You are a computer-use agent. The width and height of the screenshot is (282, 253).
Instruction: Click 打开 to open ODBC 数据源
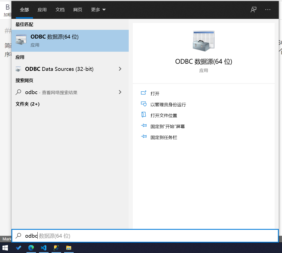[154, 93]
